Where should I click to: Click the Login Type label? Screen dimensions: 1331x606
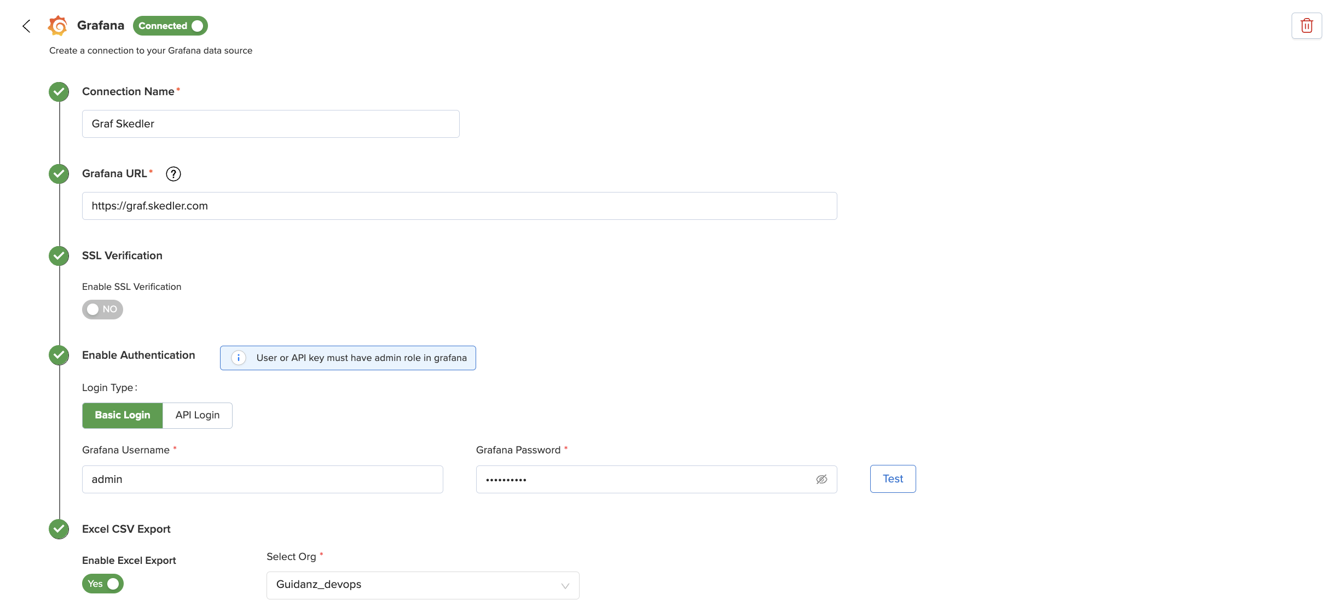tap(109, 388)
